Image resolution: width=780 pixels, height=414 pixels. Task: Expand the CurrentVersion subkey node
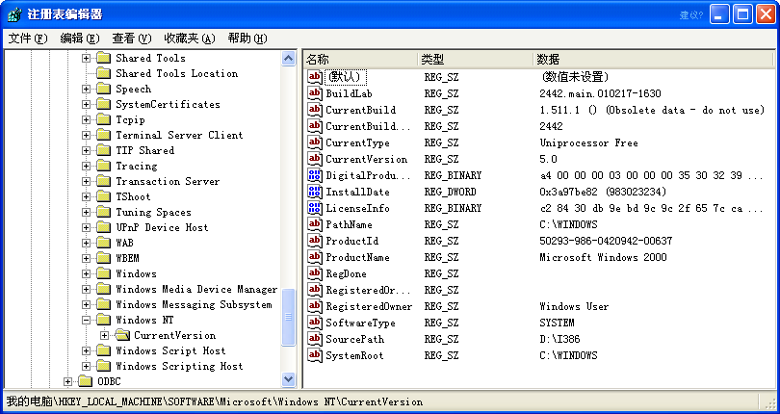[104, 336]
